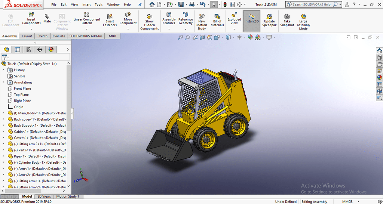Switch to the Sketch tab
The width and height of the screenshot is (383, 204).
pyautogui.click(x=42, y=36)
